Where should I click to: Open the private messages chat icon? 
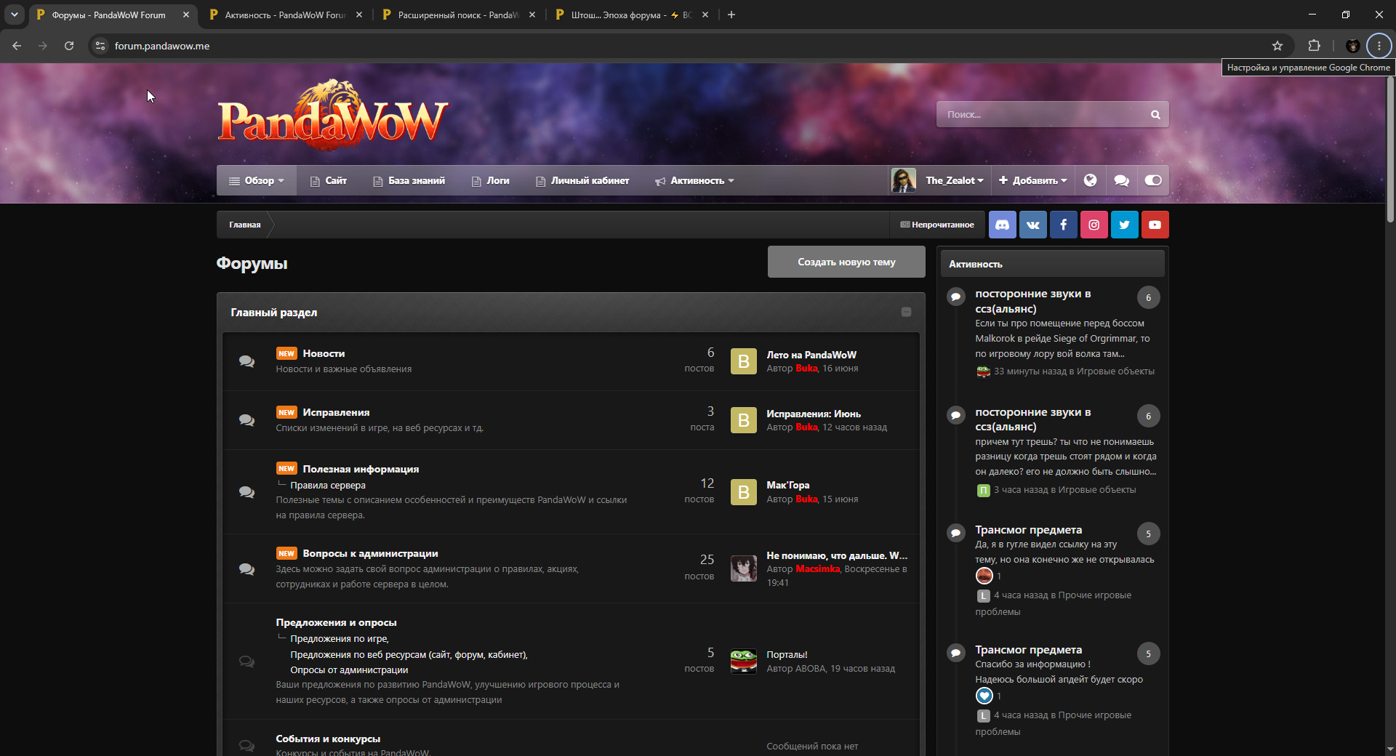click(x=1122, y=180)
